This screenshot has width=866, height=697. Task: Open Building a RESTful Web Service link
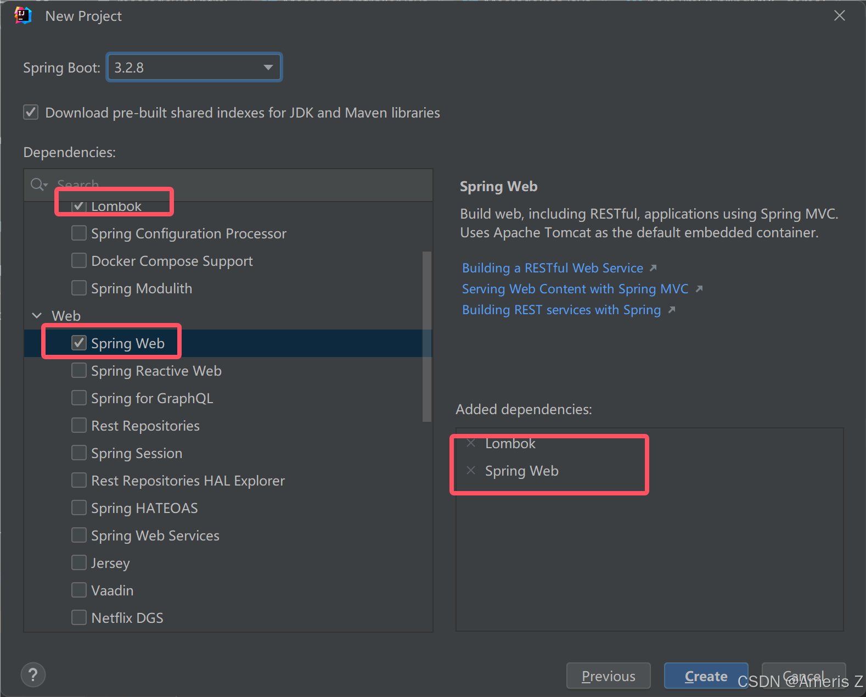pos(553,268)
